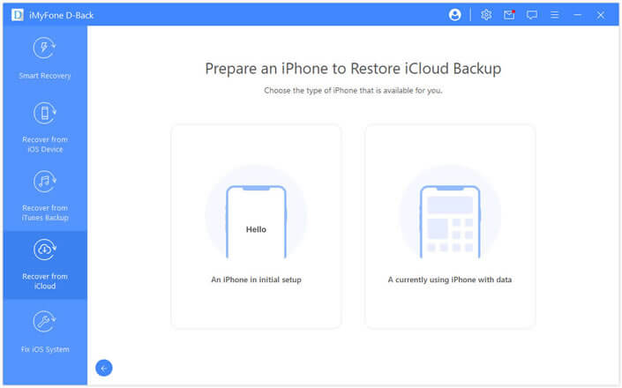Choose the currently using iPhone with data card

coord(450,227)
